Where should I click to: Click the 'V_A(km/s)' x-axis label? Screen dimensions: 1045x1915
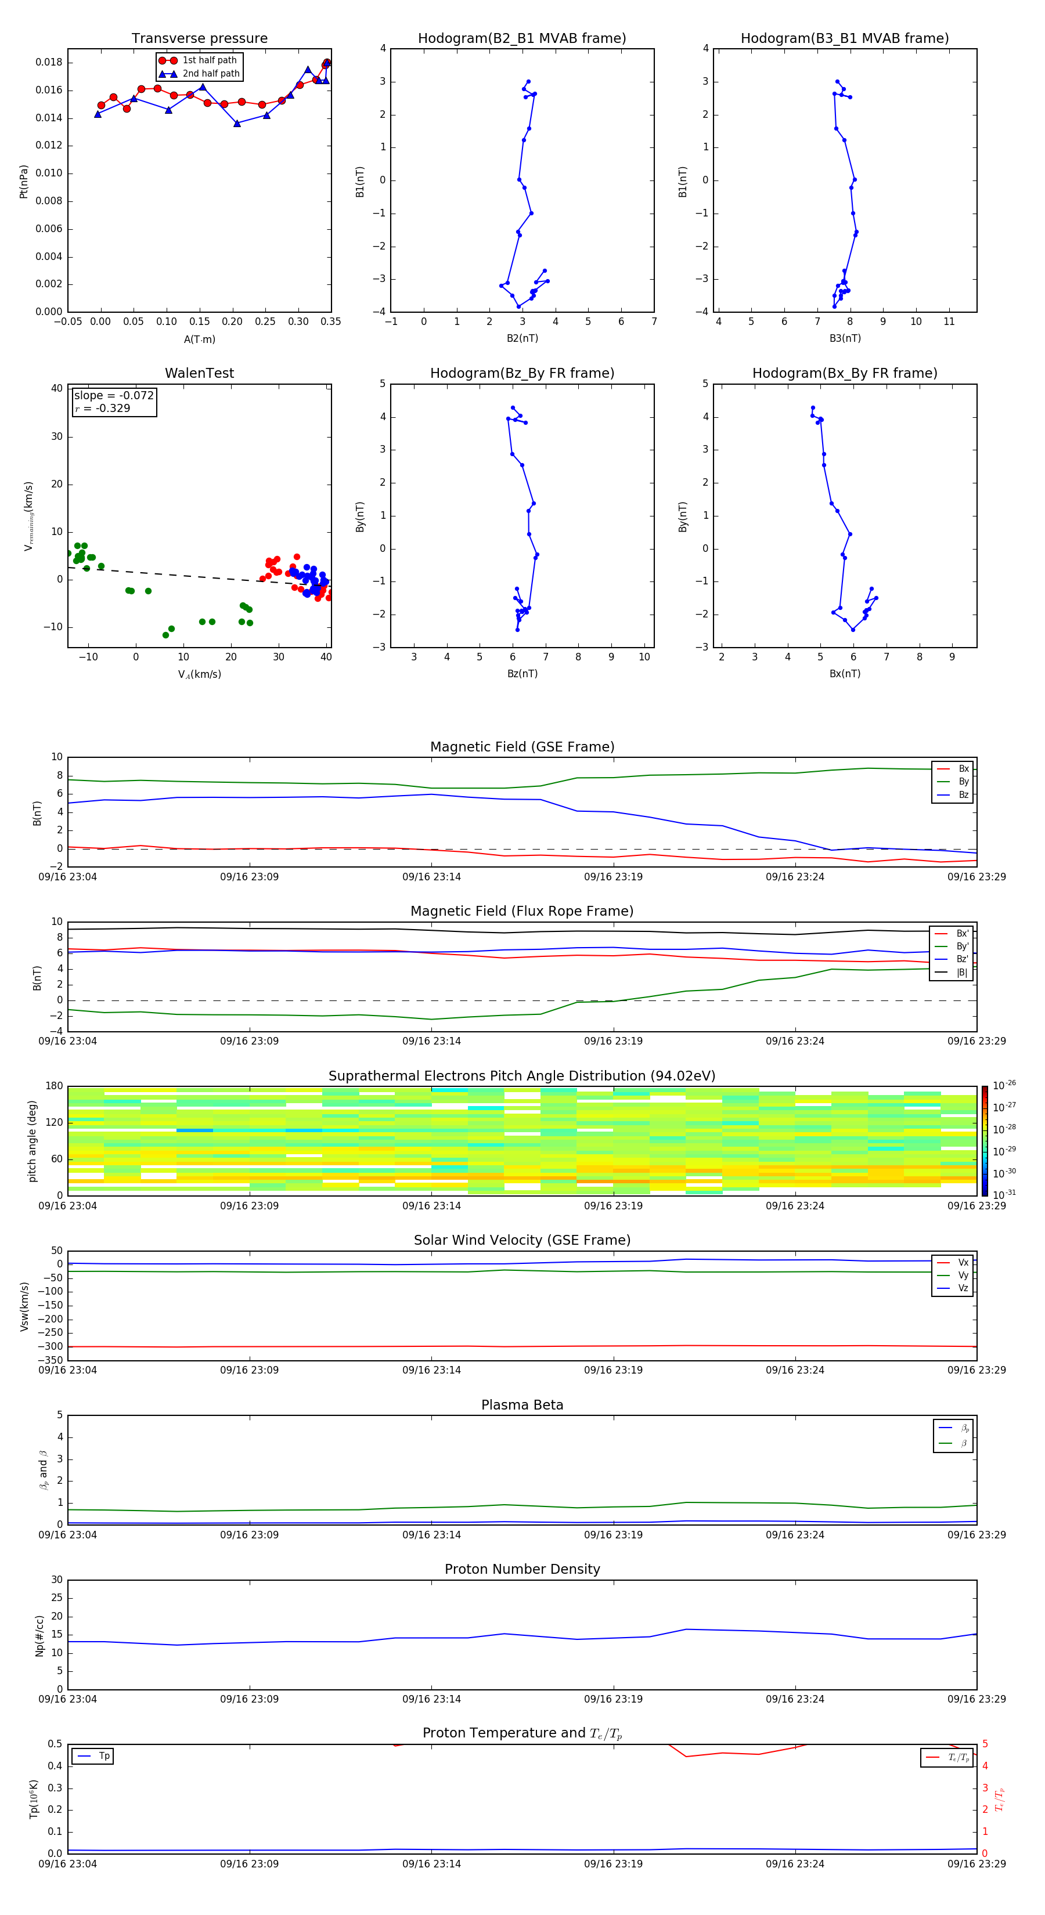[199, 674]
